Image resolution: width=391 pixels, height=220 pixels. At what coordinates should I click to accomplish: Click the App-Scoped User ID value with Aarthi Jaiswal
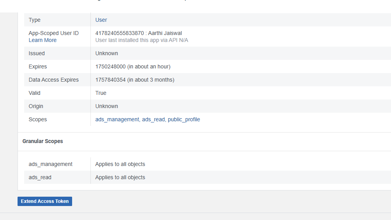[x=138, y=33]
